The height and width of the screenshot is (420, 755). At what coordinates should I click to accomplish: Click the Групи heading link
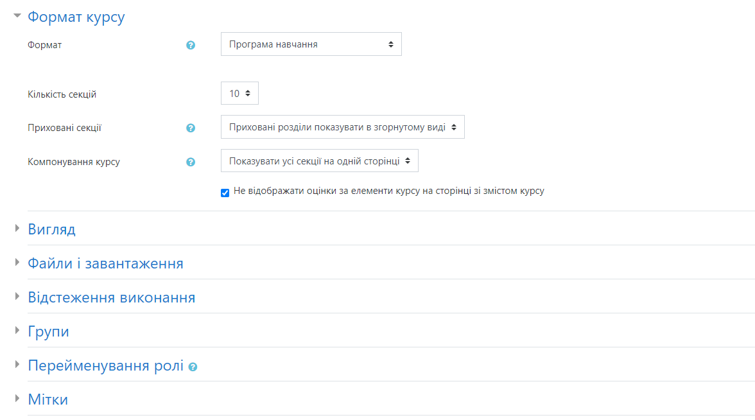49,331
